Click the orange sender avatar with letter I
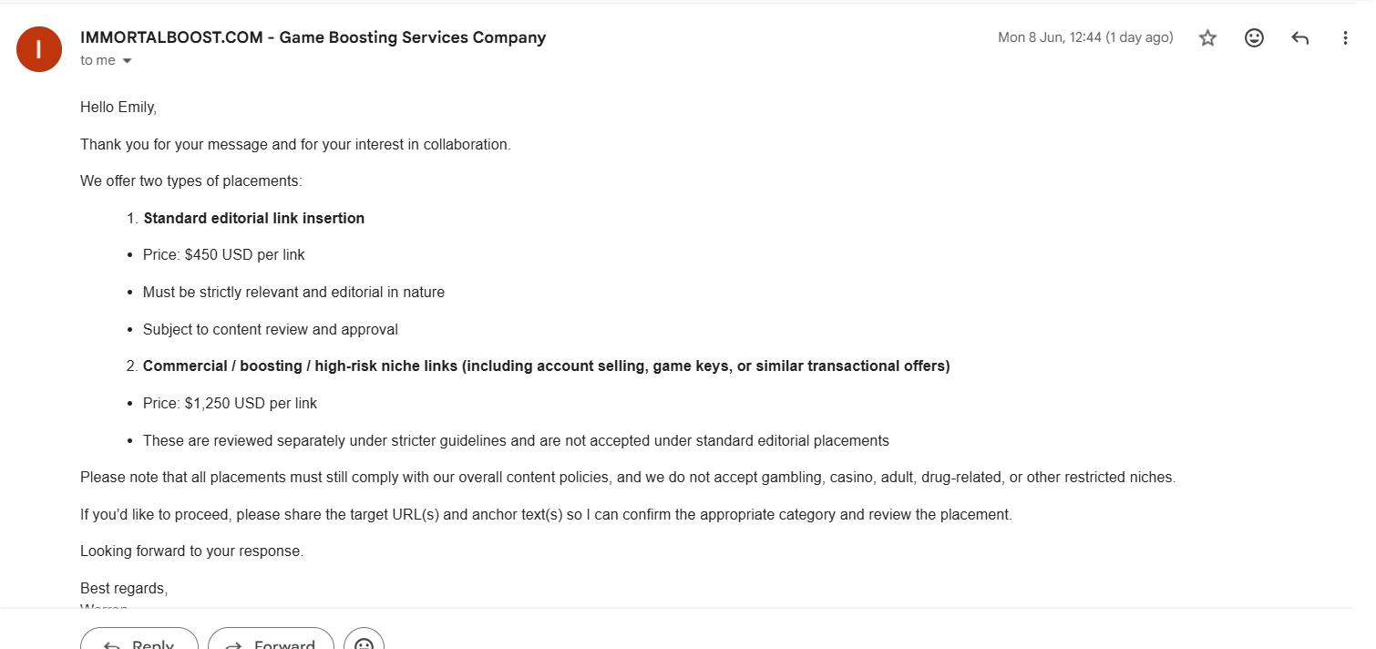Screen dimensions: 1376x649 coord(39,49)
